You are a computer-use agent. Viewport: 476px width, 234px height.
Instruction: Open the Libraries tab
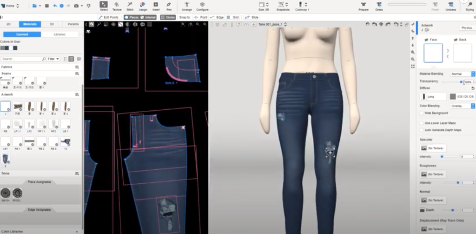click(x=60, y=34)
